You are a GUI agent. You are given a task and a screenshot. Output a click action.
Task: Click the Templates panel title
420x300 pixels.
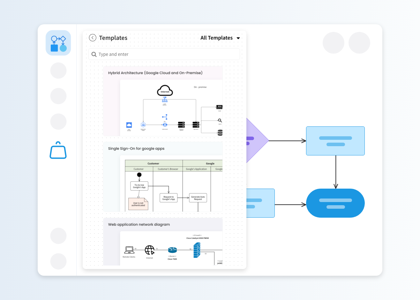point(113,38)
